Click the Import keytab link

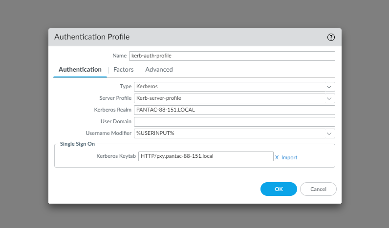click(289, 157)
